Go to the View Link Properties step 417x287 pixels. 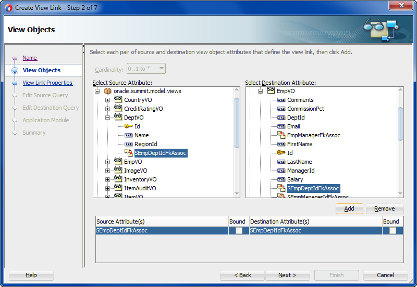[x=47, y=83]
